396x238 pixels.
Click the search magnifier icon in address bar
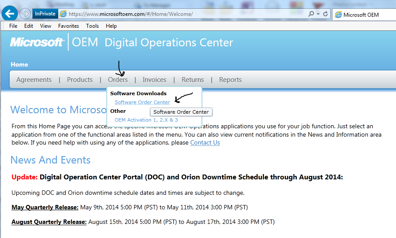pyautogui.click(x=311, y=14)
